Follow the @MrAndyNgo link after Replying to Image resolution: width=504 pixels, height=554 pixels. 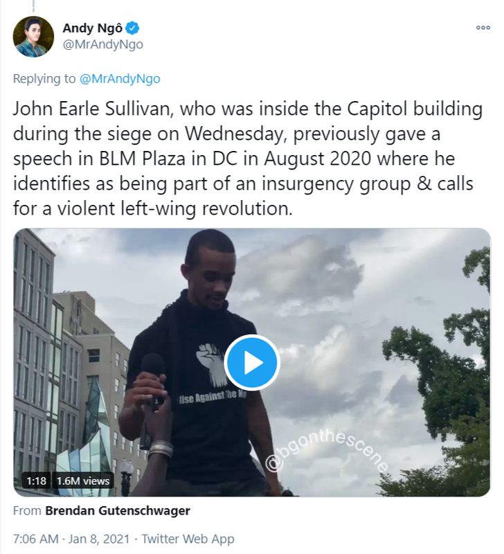click(x=120, y=78)
